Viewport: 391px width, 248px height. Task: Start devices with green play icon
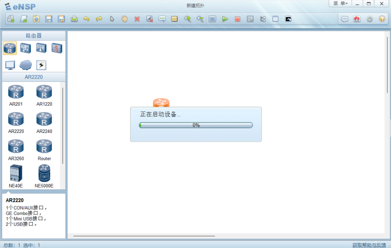[225, 19]
